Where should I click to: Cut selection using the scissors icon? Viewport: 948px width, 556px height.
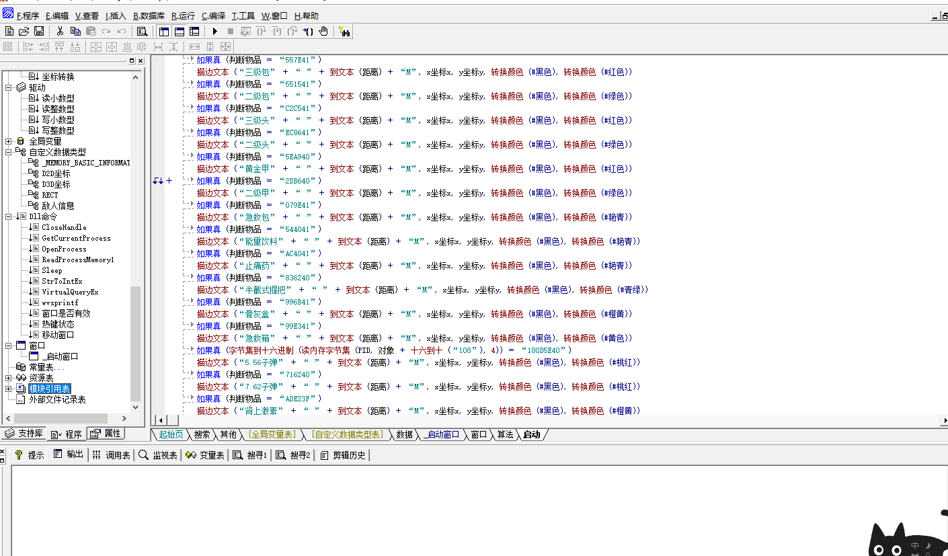pos(58,30)
